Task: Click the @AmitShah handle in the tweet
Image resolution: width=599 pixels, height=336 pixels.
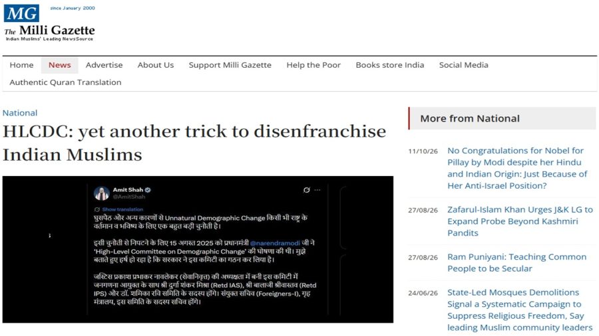Action: click(x=128, y=197)
